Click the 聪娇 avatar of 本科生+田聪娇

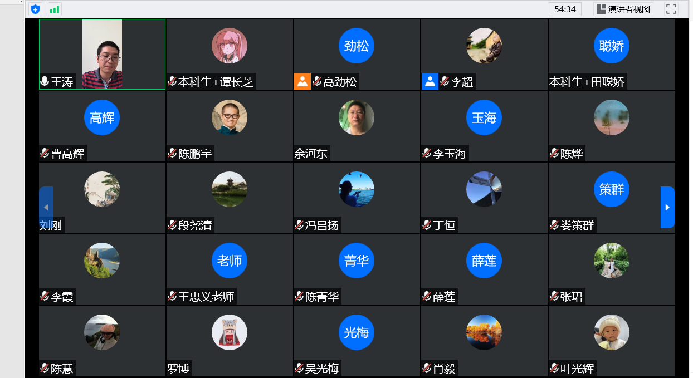coord(612,46)
